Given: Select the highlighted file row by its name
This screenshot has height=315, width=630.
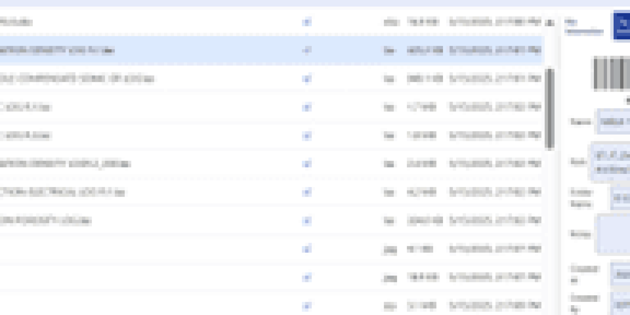Looking at the screenshot, I should (57, 51).
